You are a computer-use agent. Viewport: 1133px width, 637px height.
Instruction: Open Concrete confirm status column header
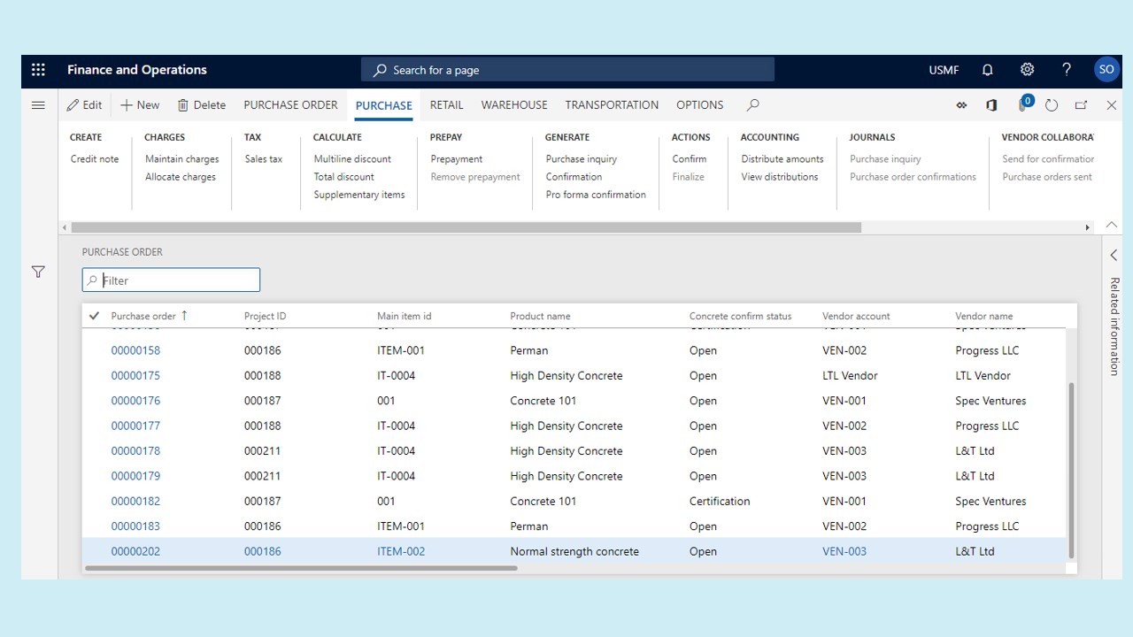coord(741,316)
